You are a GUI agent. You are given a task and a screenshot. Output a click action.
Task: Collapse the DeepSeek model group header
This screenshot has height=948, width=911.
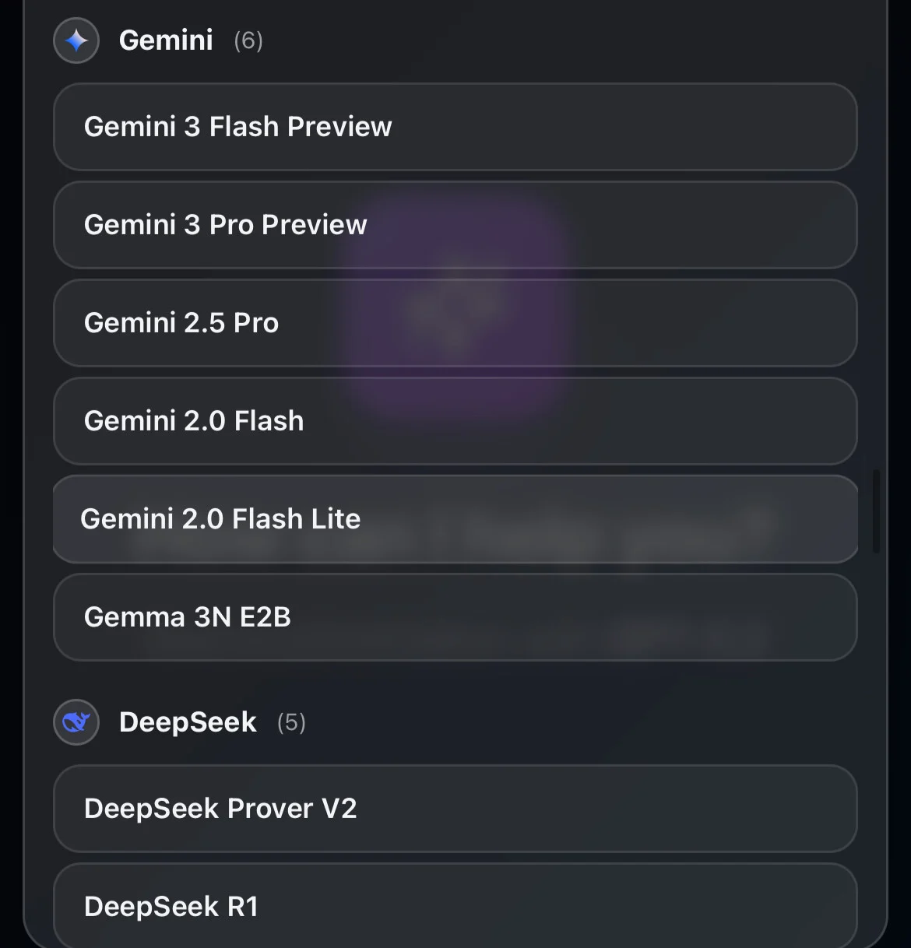[x=188, y=722]
